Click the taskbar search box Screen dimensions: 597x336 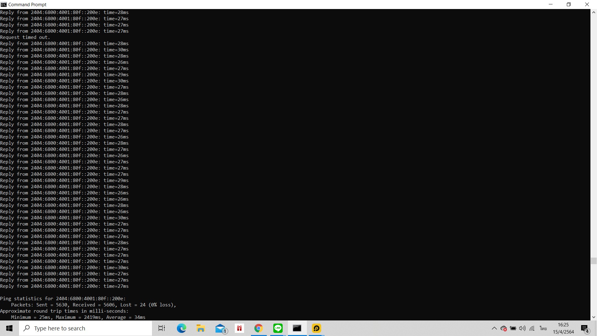[86, 328]
